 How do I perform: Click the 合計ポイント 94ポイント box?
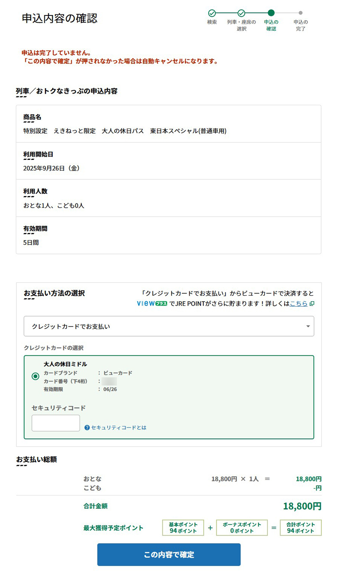301,528
